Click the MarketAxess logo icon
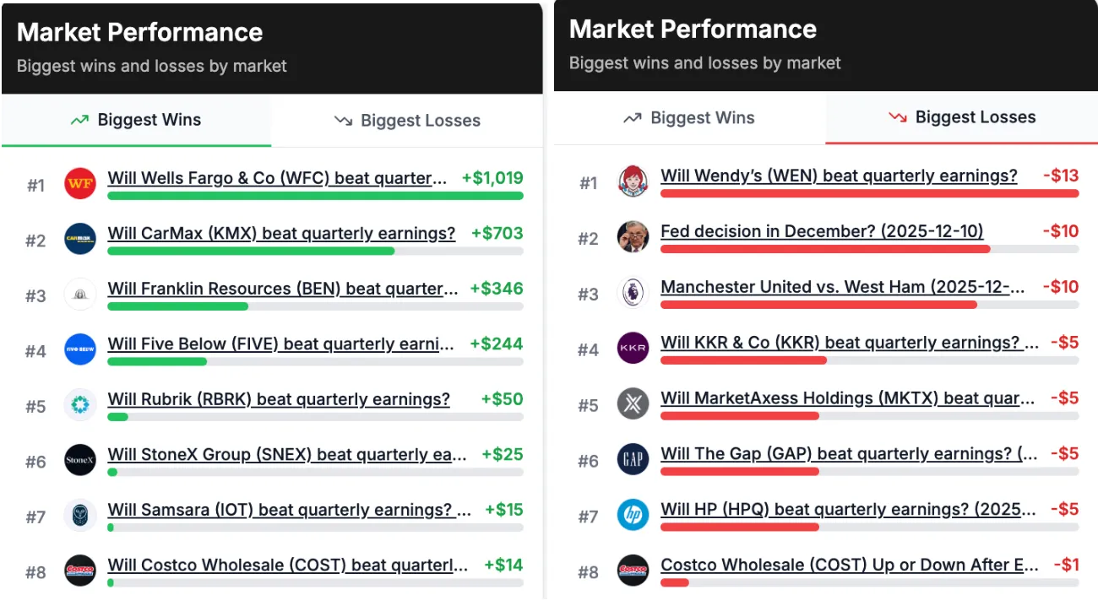1098x606 pixels. click(x=633, y=404)
